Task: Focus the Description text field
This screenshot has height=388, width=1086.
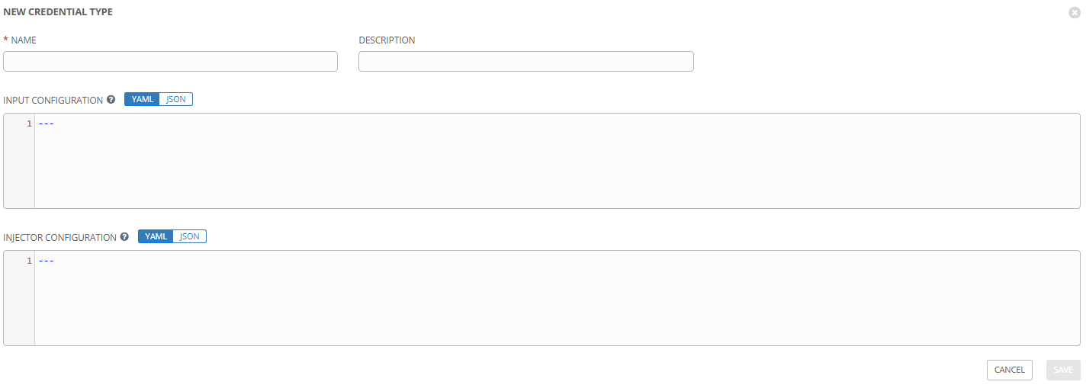Action: [x=526, y=62]
